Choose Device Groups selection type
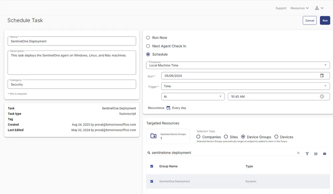The height and width of the screenshot is (194, 333). [x=243, y=137]
